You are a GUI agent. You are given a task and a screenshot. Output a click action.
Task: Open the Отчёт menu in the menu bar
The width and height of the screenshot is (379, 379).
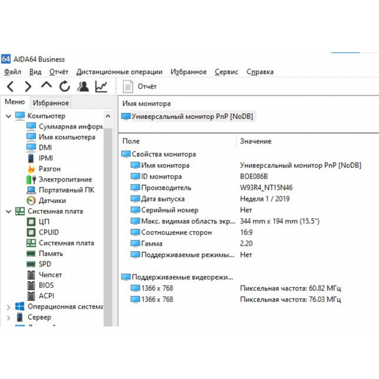coord(59,72)
